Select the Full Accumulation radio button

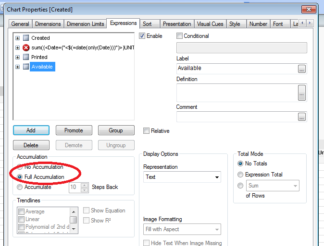point(20,177)
